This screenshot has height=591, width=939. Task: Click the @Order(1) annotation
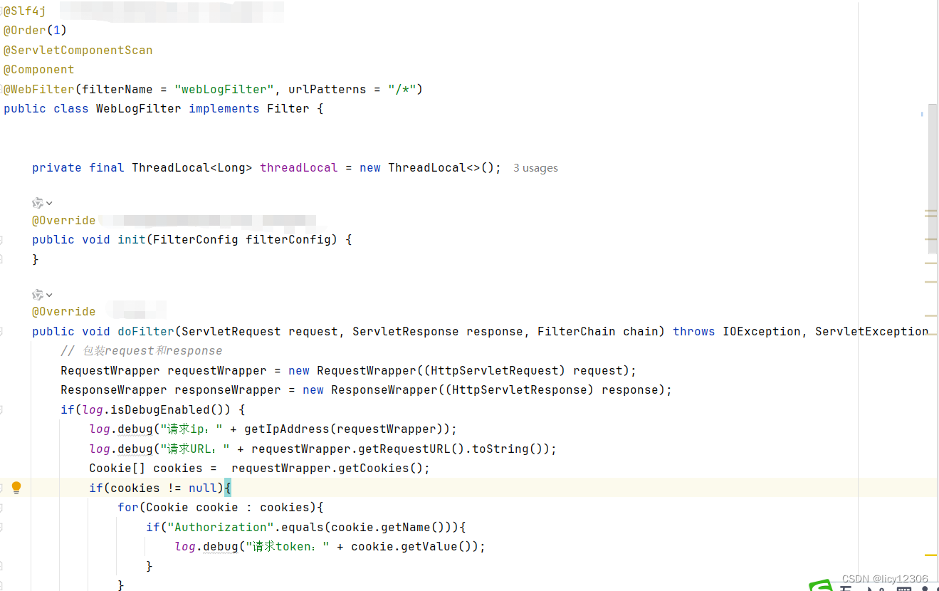36,31
